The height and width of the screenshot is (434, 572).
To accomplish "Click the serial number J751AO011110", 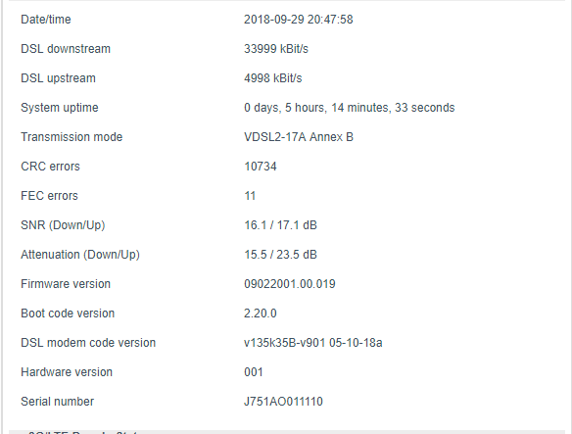I will point(283,402).
